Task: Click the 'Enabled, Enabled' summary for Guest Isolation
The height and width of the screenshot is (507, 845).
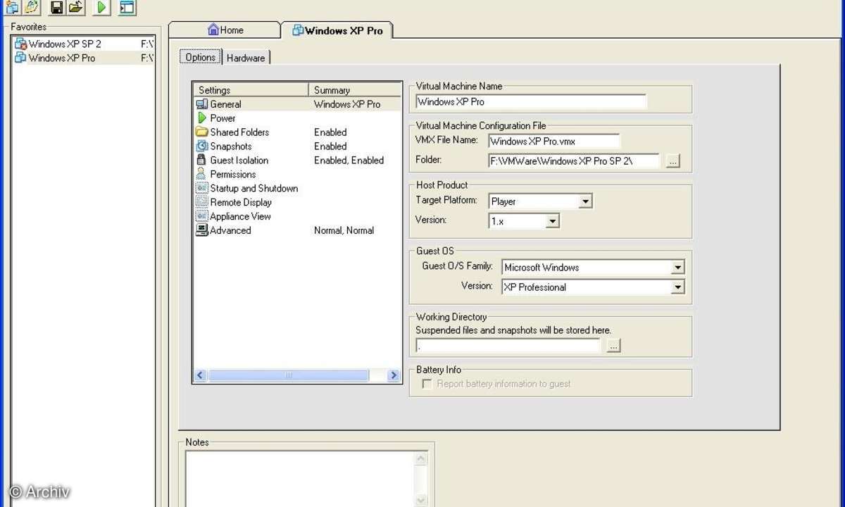Action: click(349, 161)
